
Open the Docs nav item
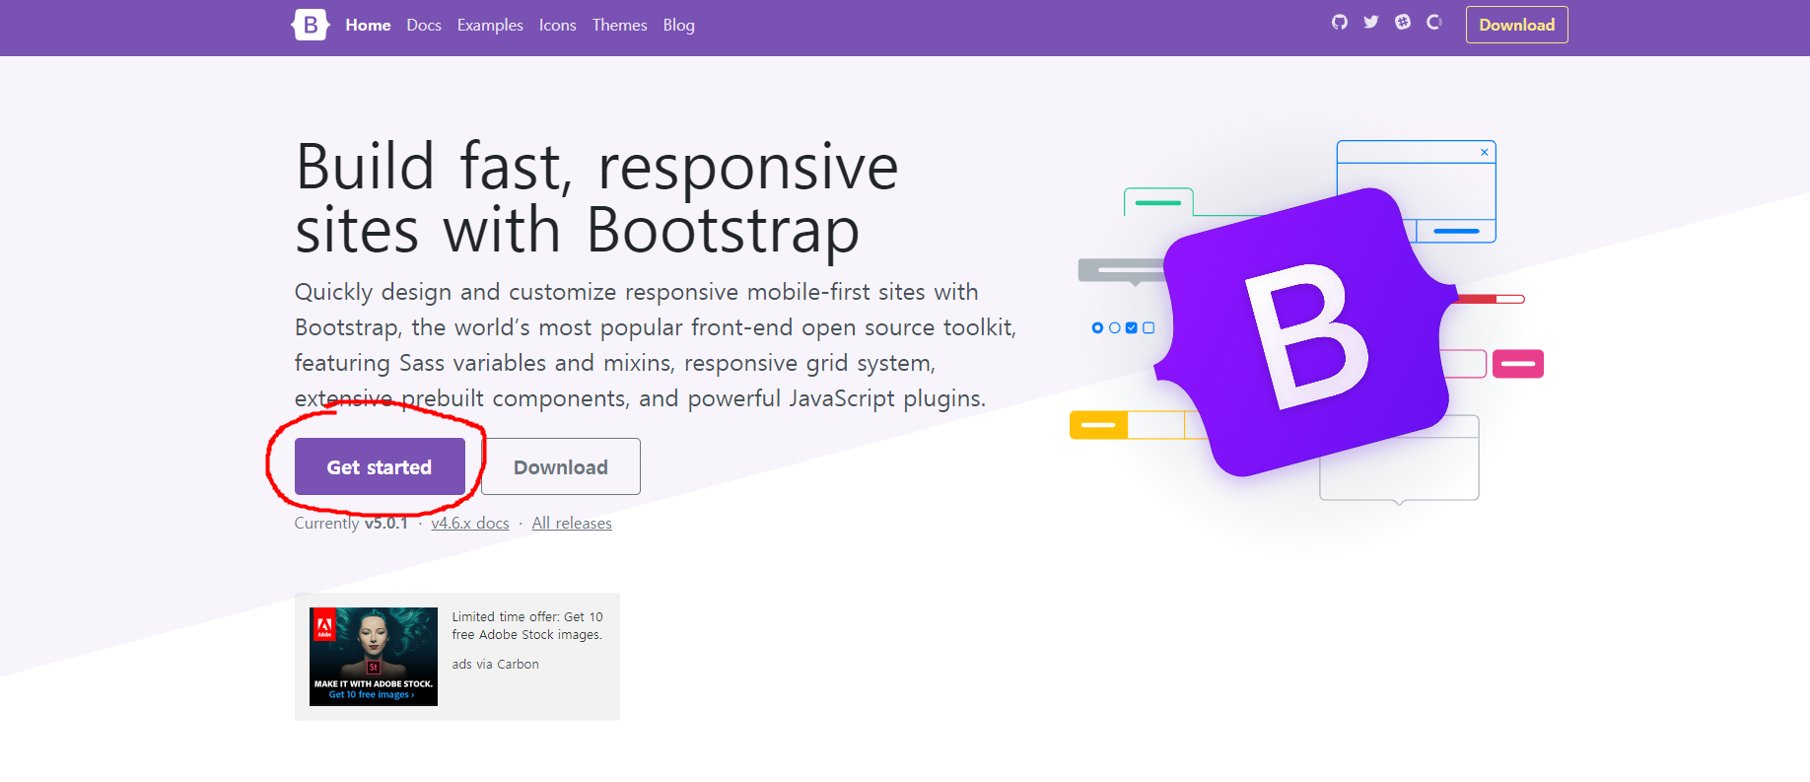(x=424, y=26)
